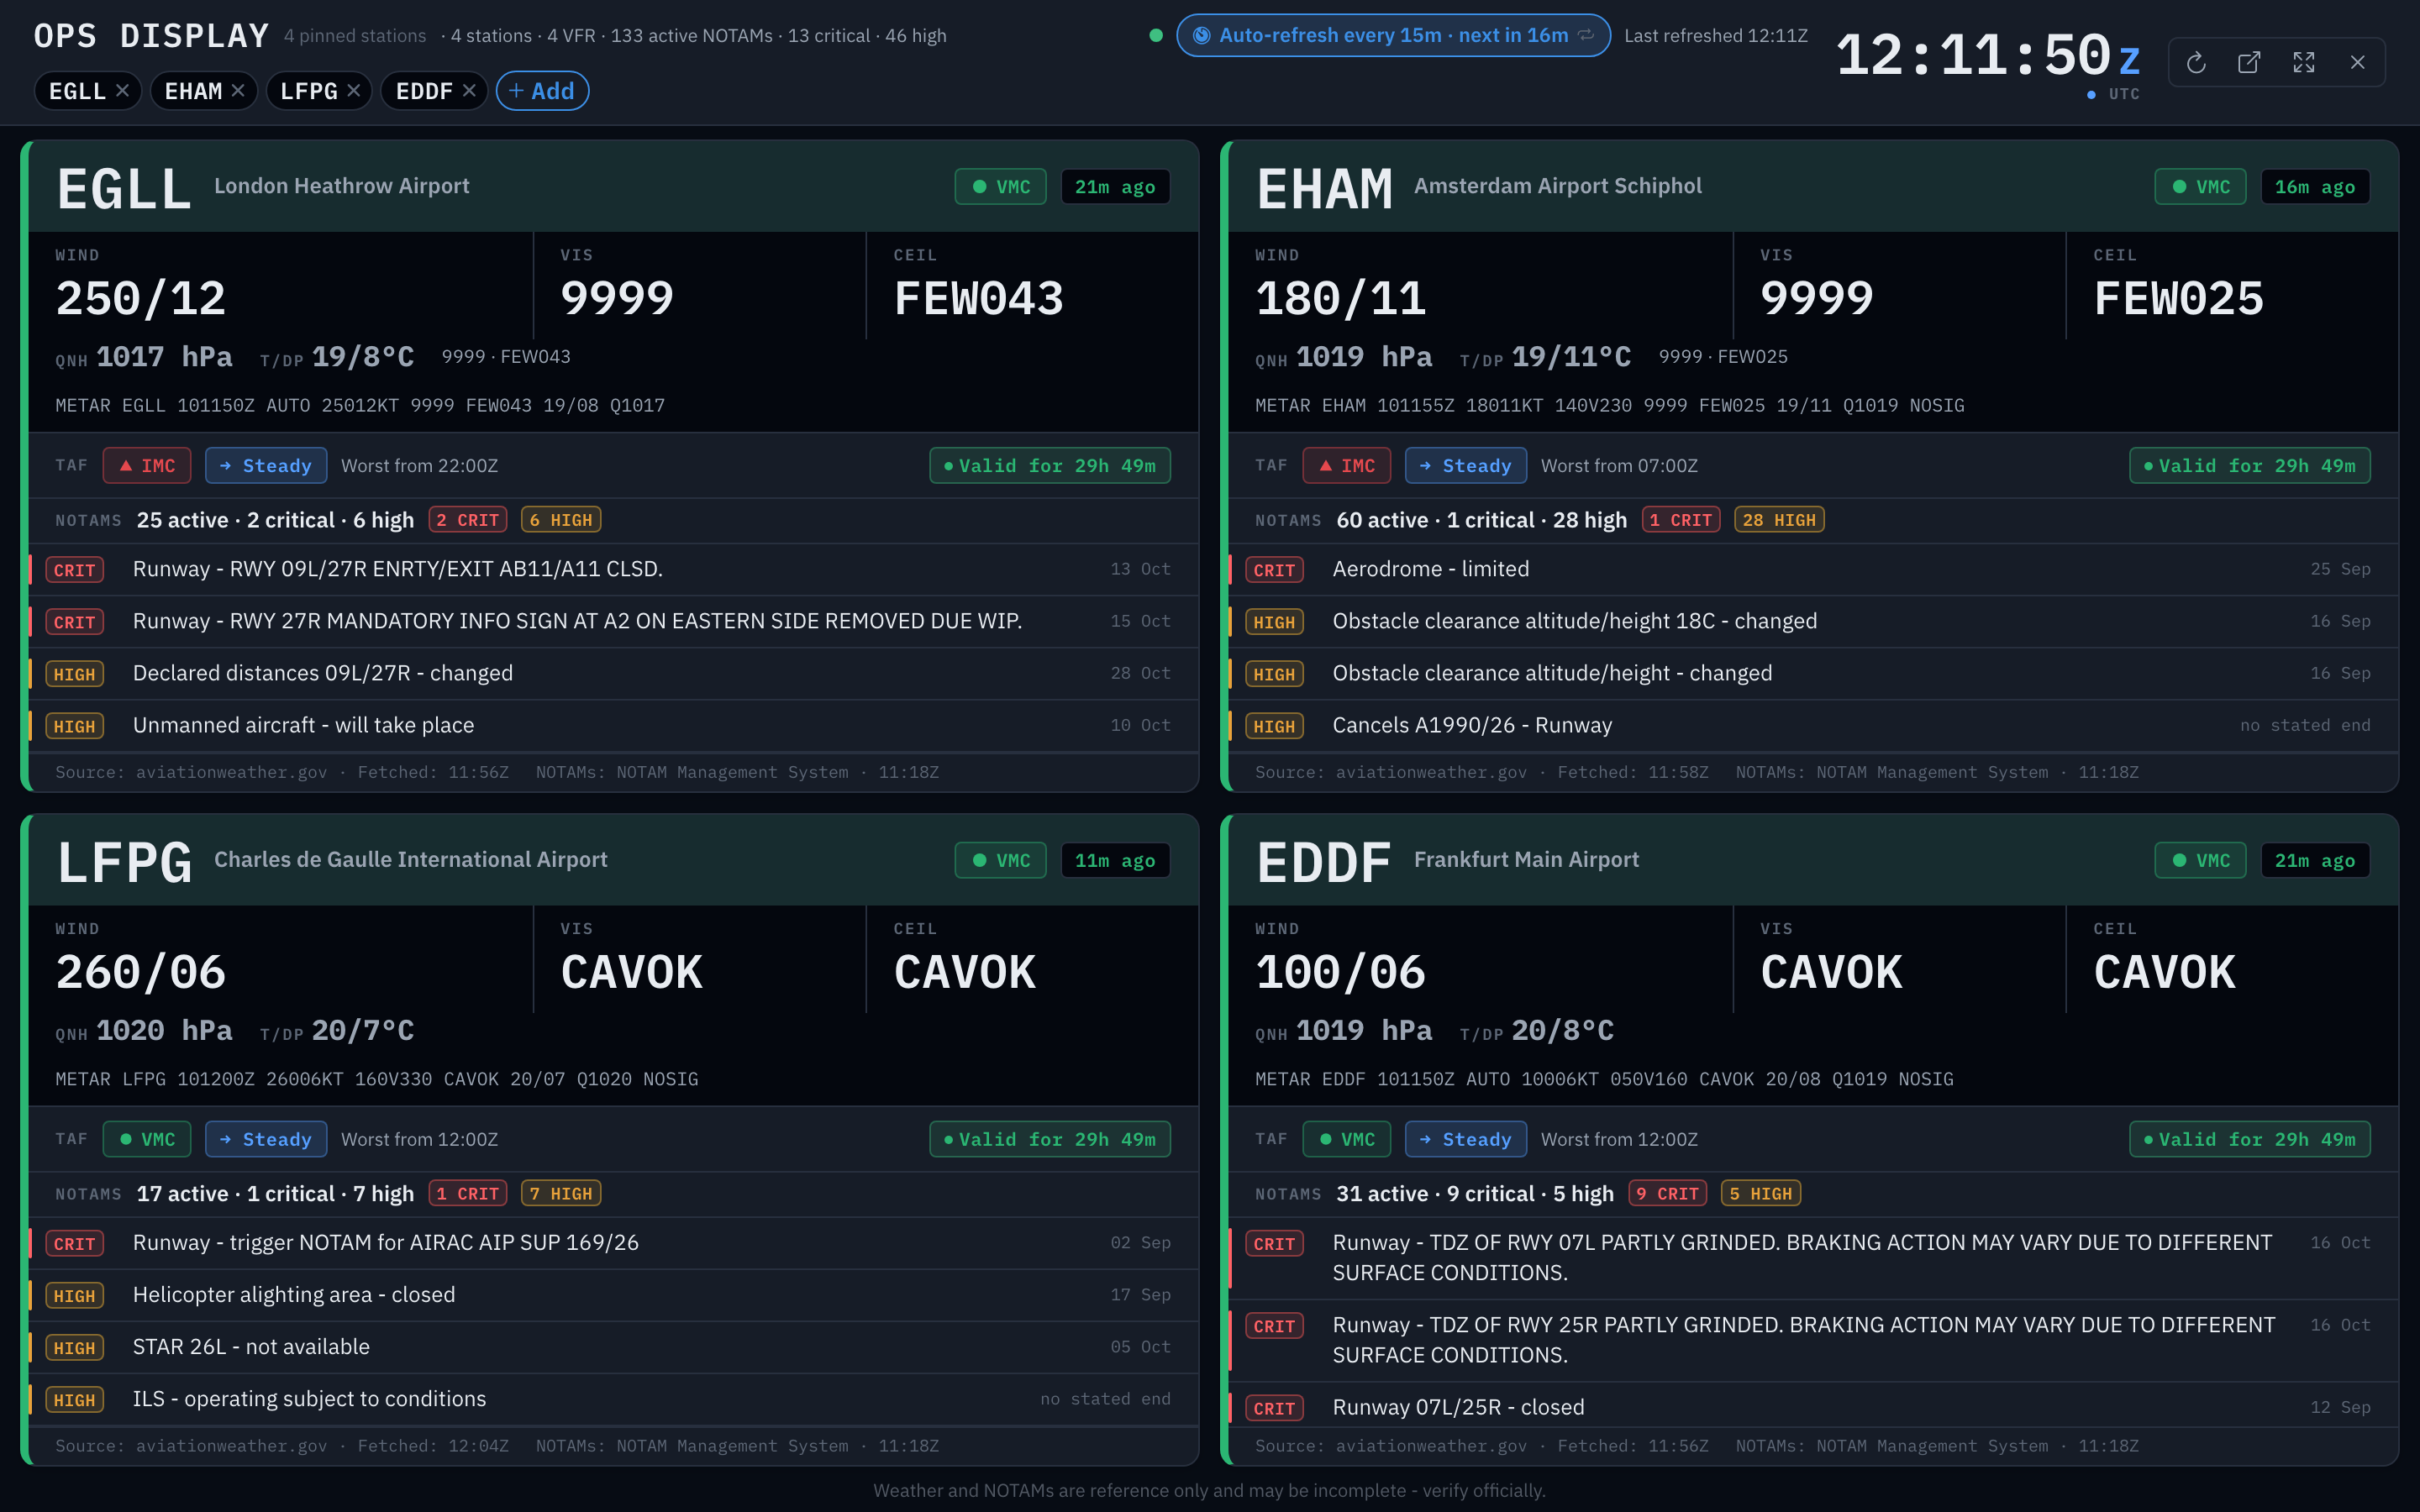The height and width of the screenshot is (1512, 2420).
Task: Click the EHAM '28 HIGH' NOTAM badge
Action: point(1779,520)
